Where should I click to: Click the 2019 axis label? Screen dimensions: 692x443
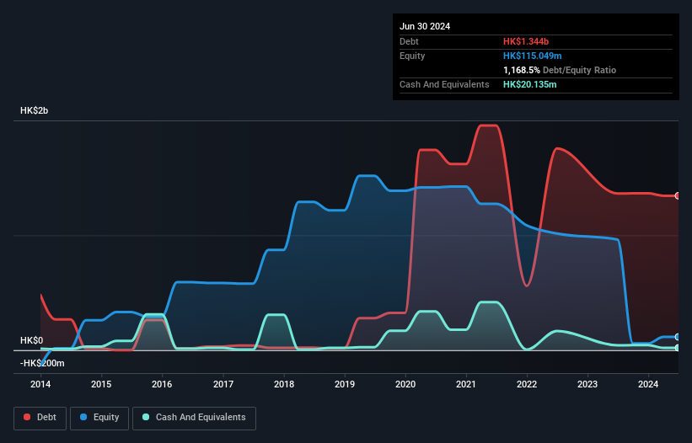345,384
